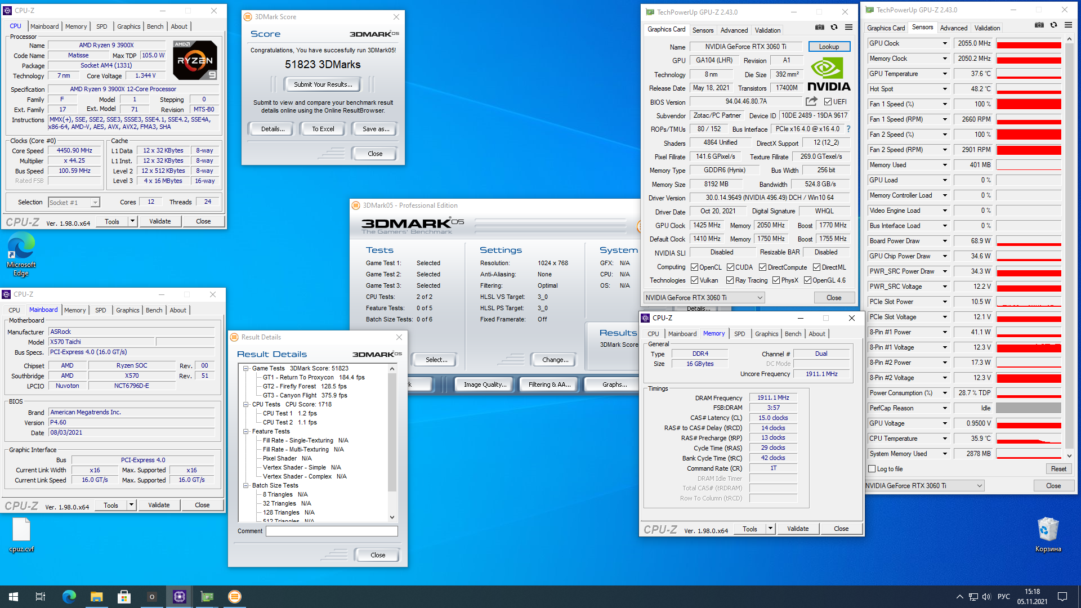The image size is (1081, 608).
Task: Click the NVIDIA logo in GPU-Z
Action: [829, 75]
